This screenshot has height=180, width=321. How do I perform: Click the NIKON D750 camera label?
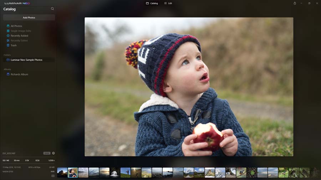8,171
